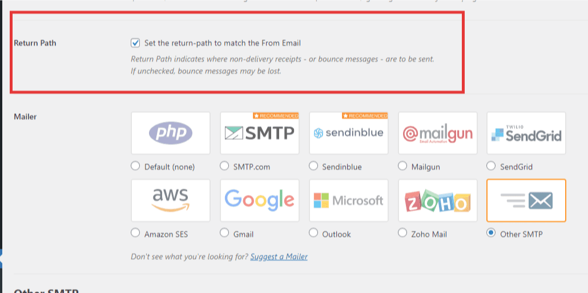Viewport: 588px width, 293px height.
Task: Choose the Outlook radio button
Action: [313, 233]
